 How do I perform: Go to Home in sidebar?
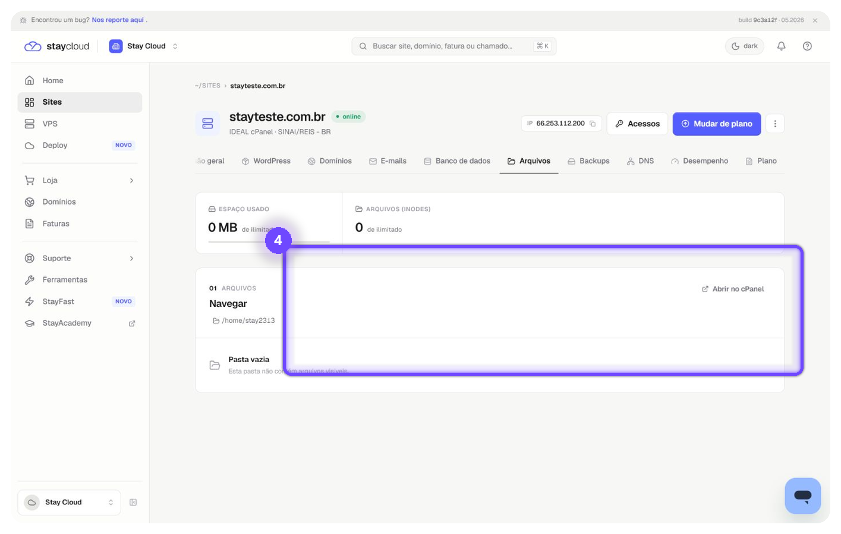tap(80, 80)
